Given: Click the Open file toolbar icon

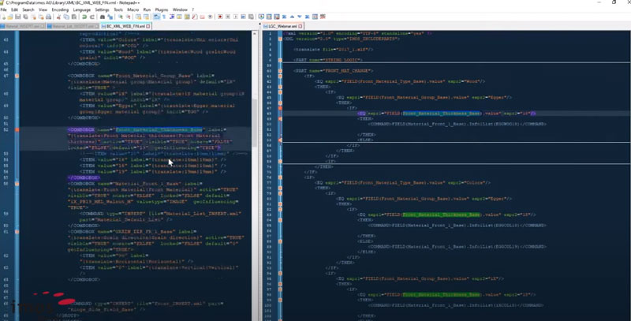Looking at the screenshot, I should (10, 17).
